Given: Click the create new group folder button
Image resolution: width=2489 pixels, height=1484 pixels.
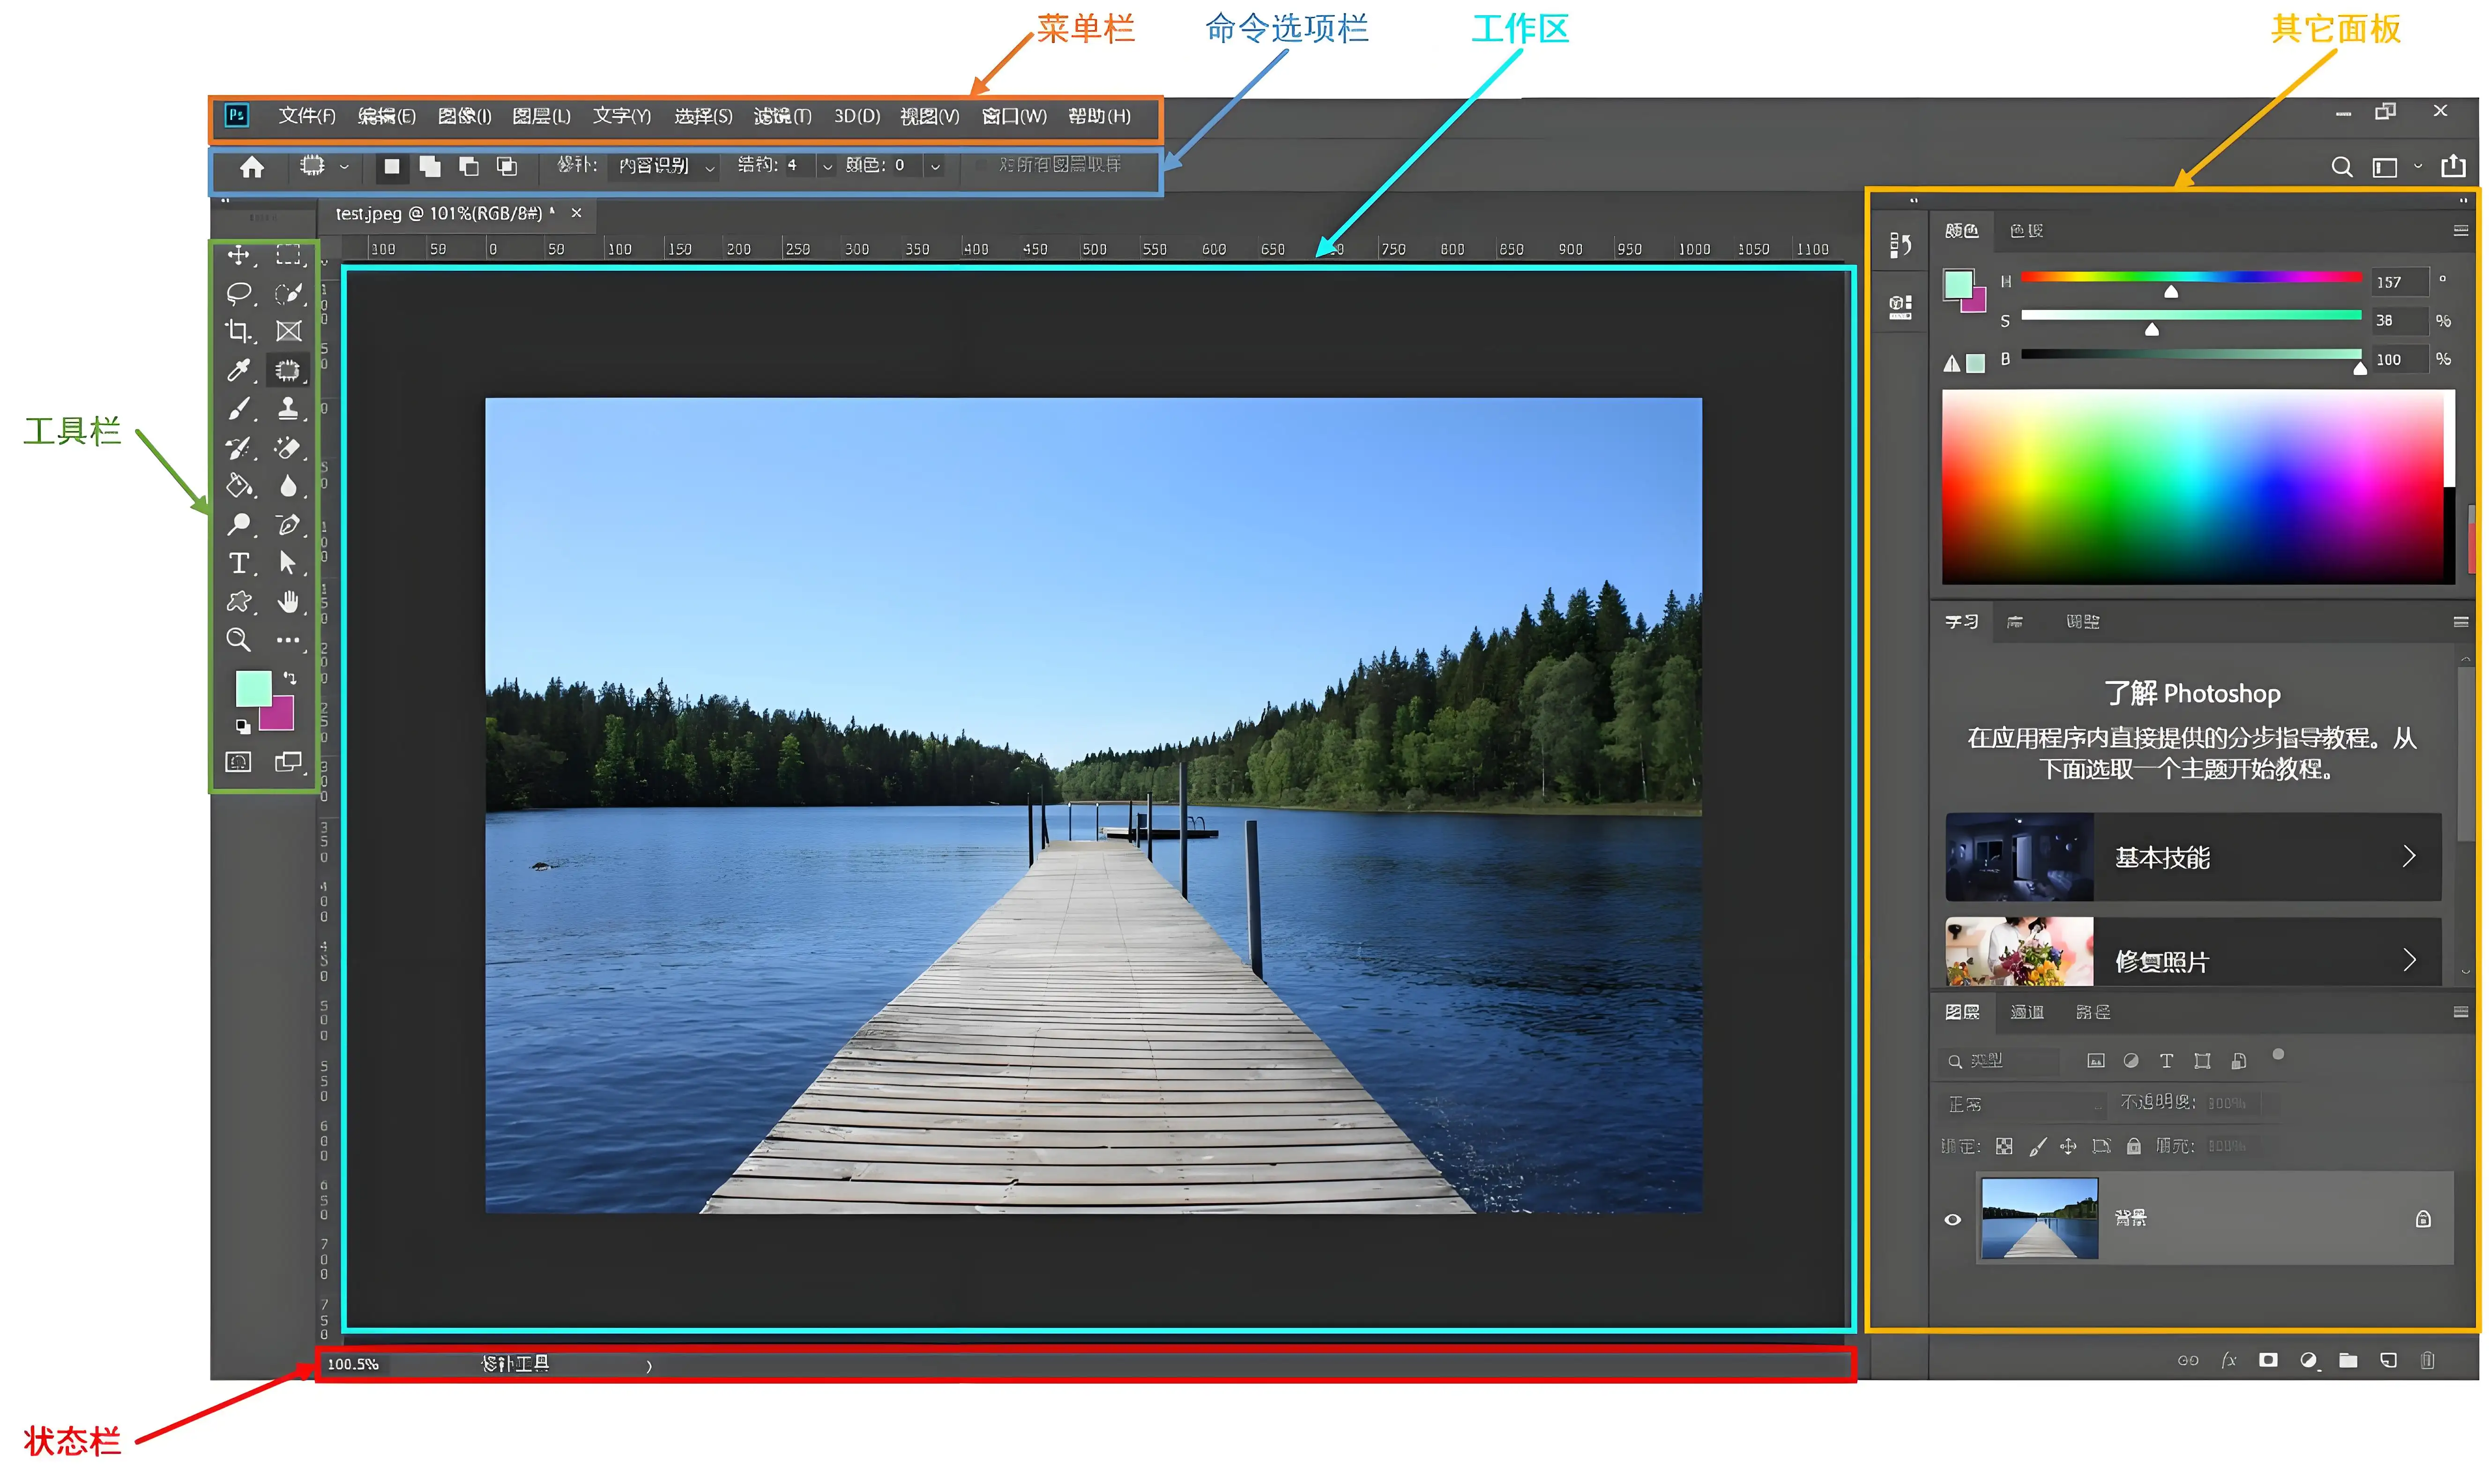Looking at the screenshot, I should (2348, 1360).
